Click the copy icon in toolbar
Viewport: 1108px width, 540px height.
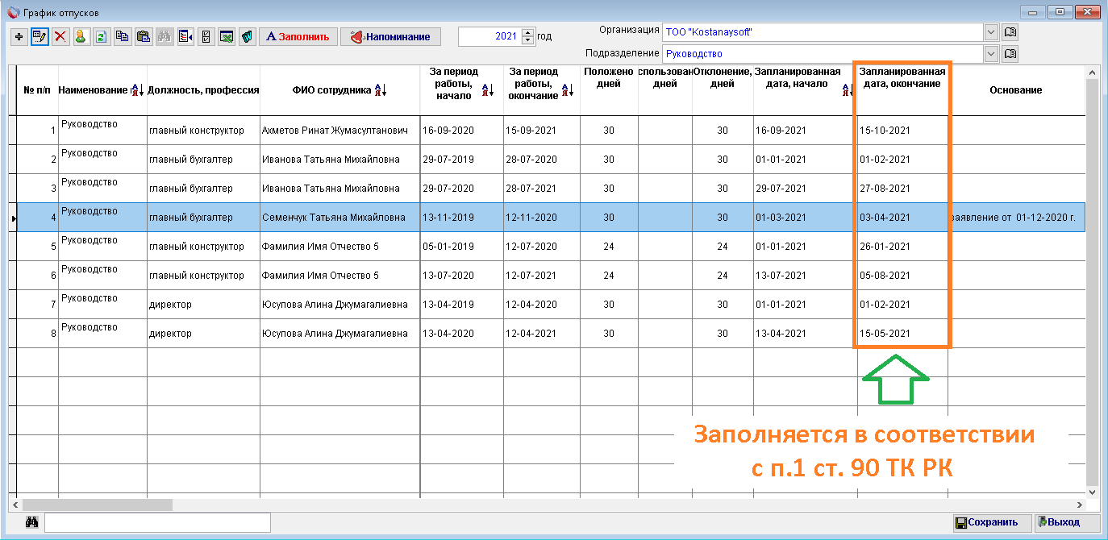123,36
